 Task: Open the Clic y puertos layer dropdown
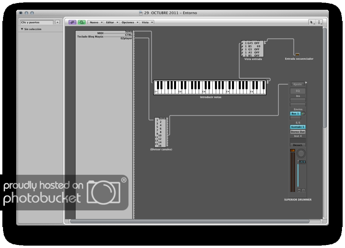pos(57,22)
